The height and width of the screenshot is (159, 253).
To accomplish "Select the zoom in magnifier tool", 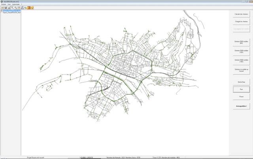I will (12, 8).
